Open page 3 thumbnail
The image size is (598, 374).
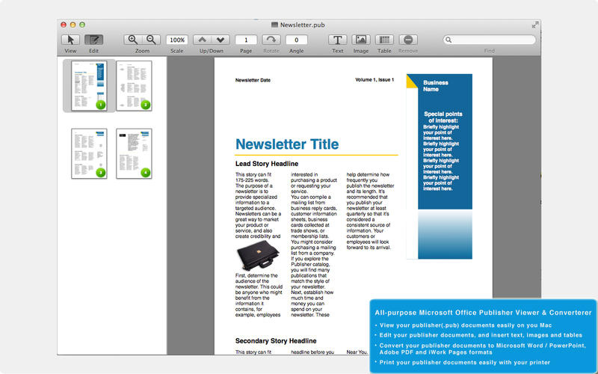[x=89, y=153]
